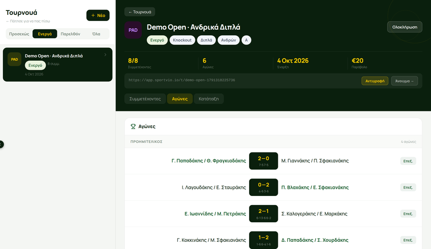Click team Γ. Κοκκινάκης / Μ. Σφακιανάκης
Screen dimensions: 431x249
[x=211, y=240]
